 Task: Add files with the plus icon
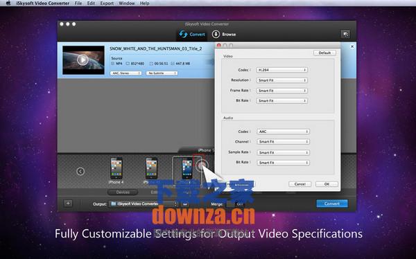[x=68, y=204]
